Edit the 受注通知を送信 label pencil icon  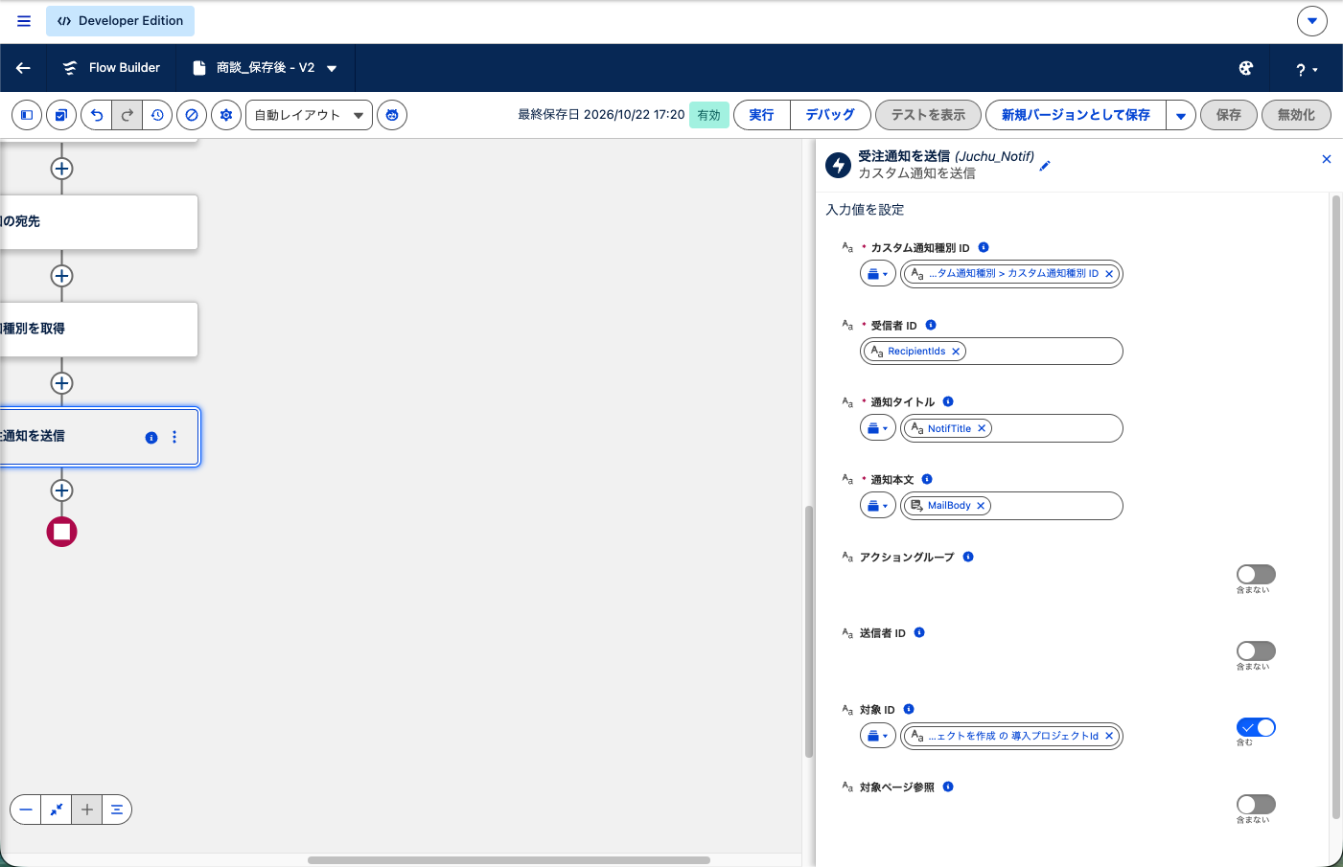click(1045, 166)
